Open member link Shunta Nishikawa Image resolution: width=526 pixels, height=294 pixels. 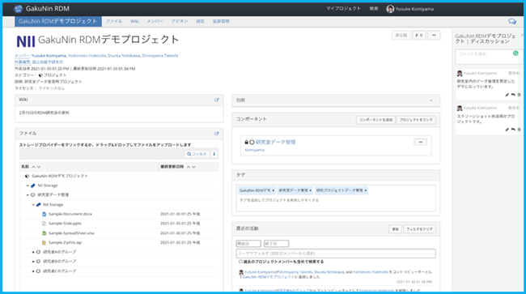(x=124, y=56)
